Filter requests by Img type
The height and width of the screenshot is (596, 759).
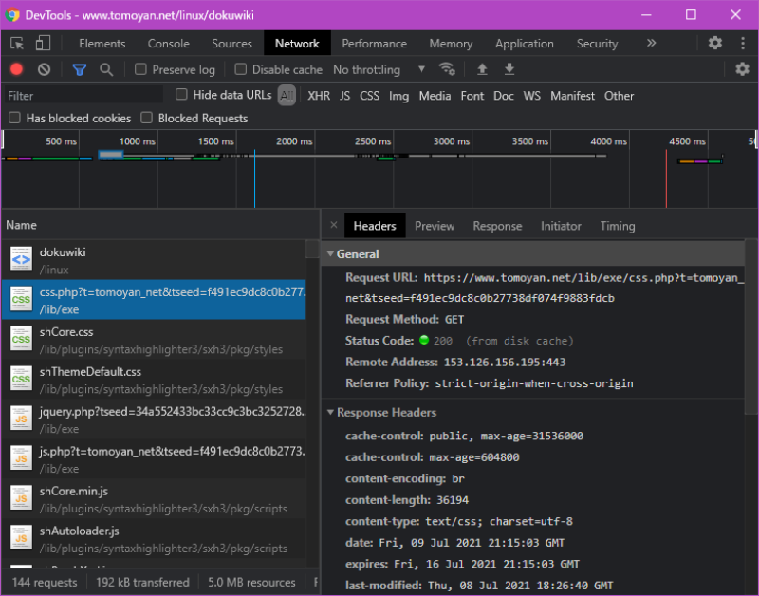[398, 96]
